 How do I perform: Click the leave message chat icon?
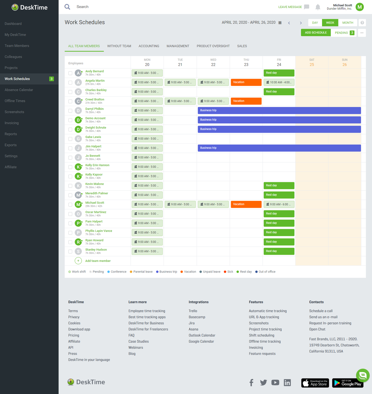pyautogui.click(x=307, y=7)
